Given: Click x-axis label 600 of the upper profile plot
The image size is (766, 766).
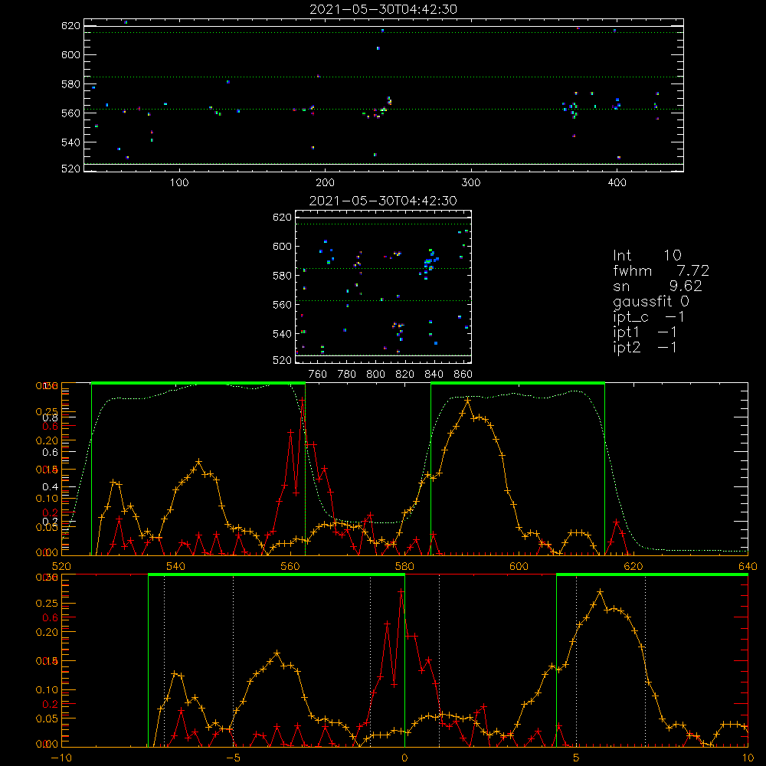Looking at the screenshot, I should tap(519, 567).
